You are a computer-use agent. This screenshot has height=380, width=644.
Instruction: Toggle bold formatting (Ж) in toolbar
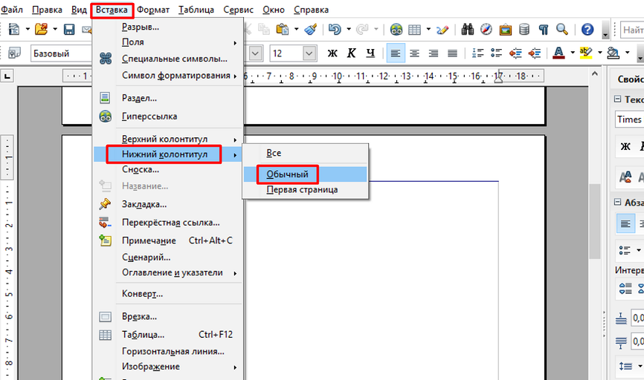click(332, 53)
